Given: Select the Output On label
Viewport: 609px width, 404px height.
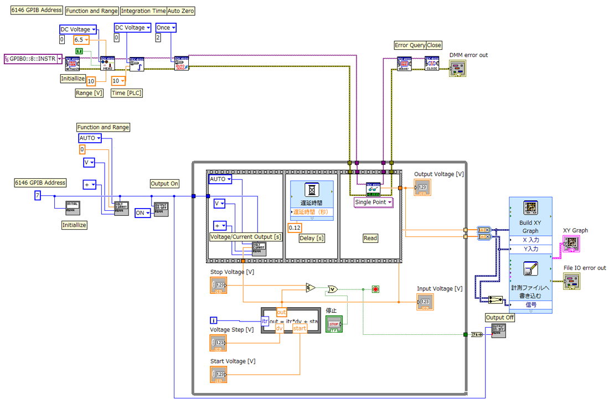Looking at the screenshot, I should (x=164, y=184).
